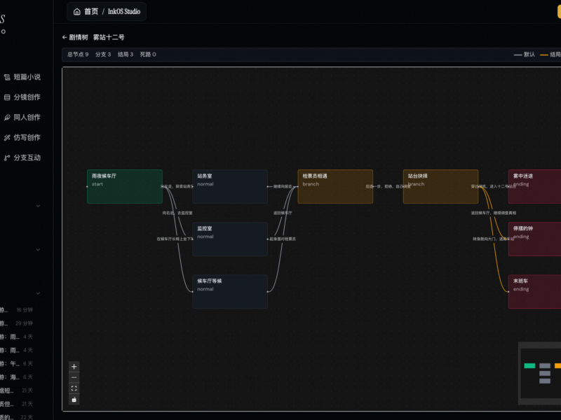Select the 候车厅等候 normal node
Image resolution: width=561 pixels, height=420 pixels.
tap(230, 291)
